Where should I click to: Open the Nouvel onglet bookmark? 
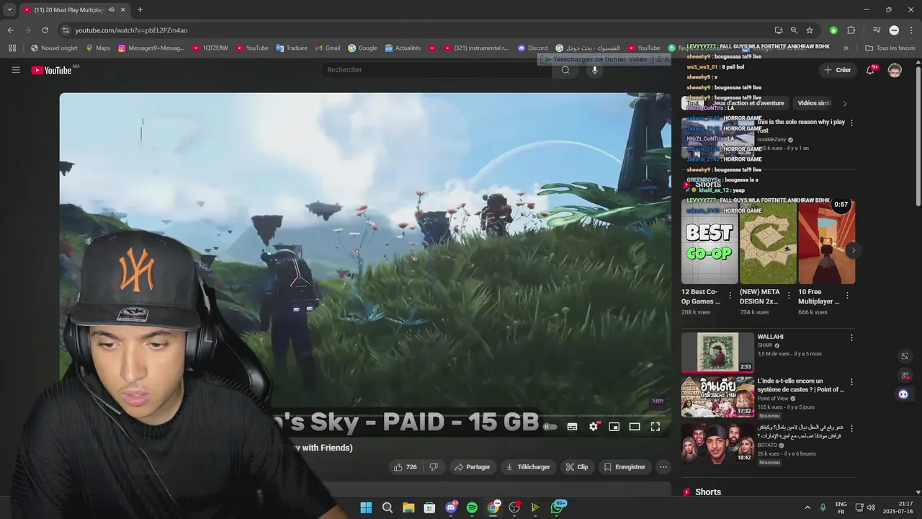coord(54,48)
